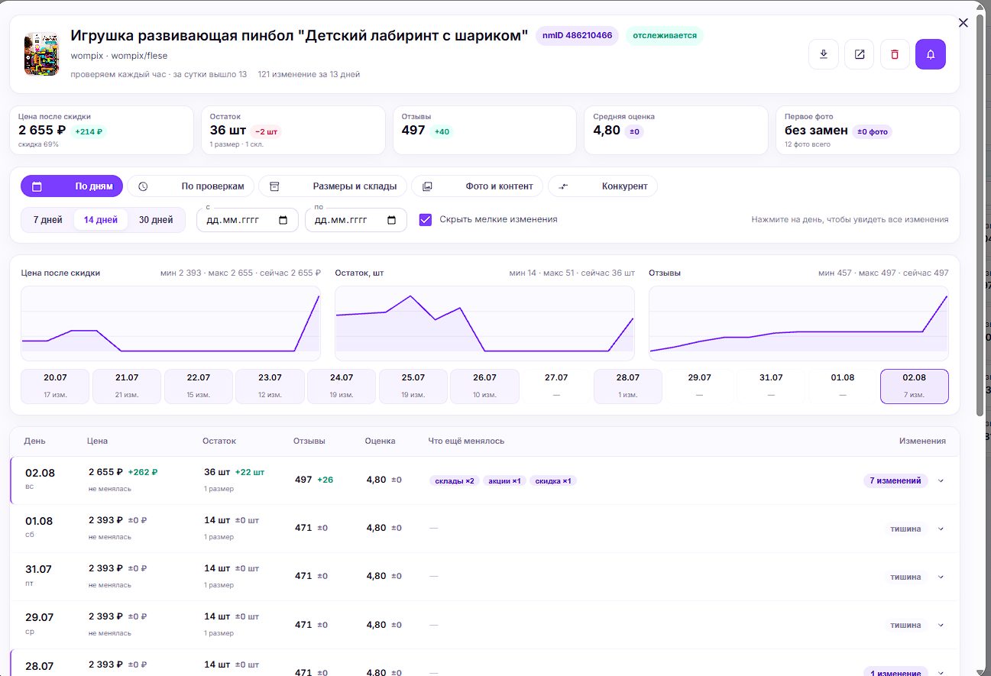Click the 'nmID 486210466' badge

coord(578,36)
